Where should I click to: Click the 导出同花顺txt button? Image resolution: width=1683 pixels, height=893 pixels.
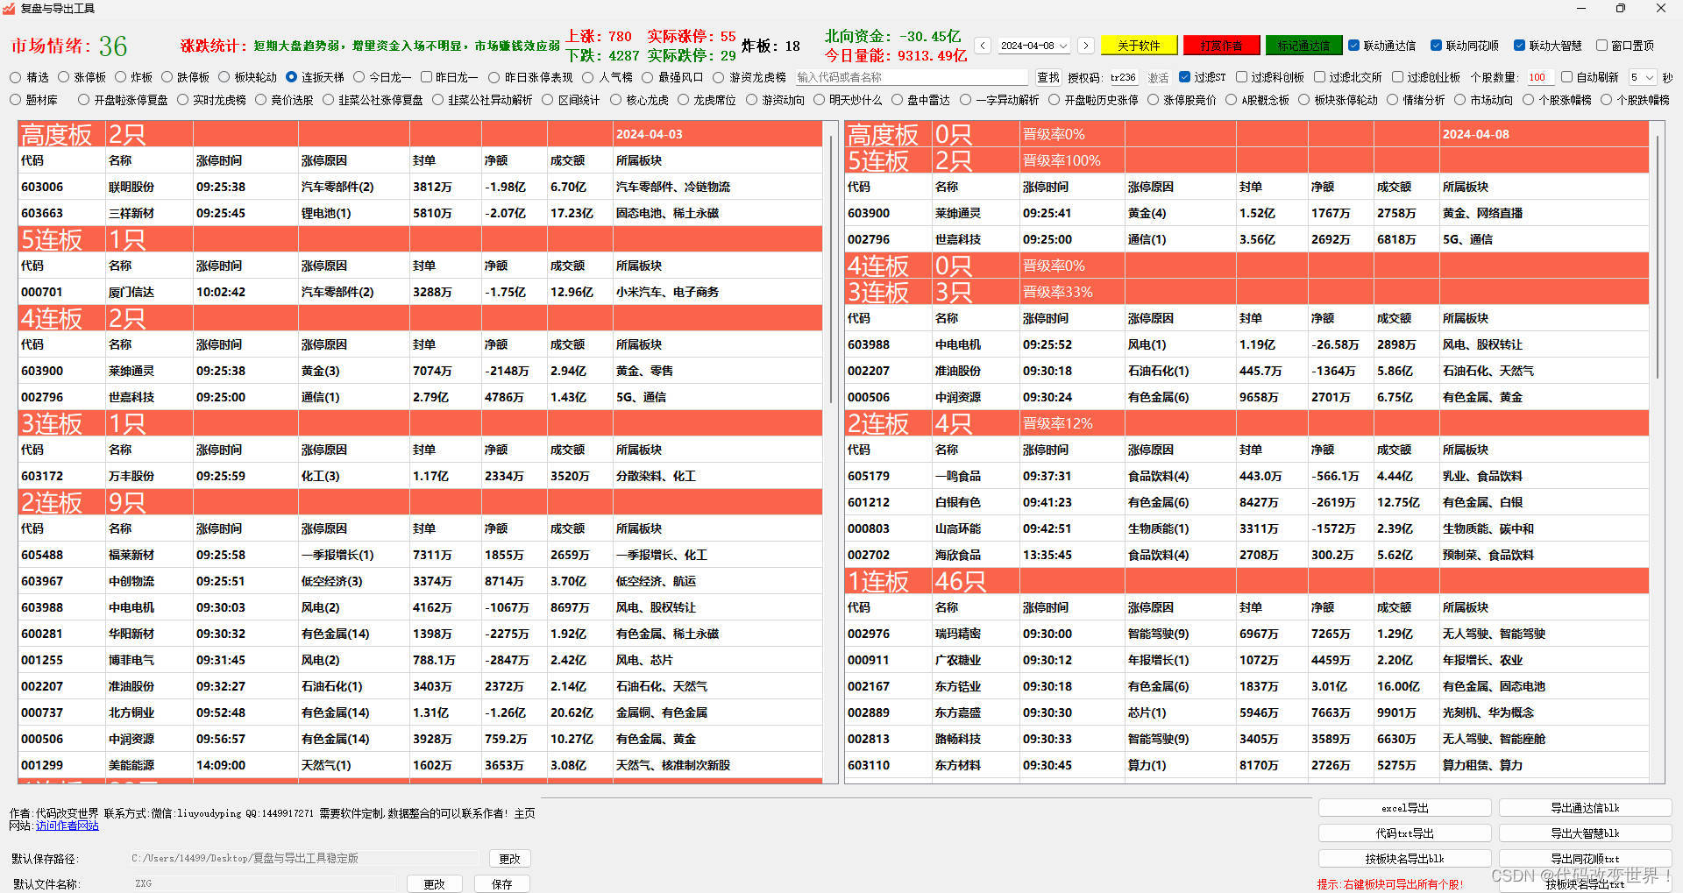click(x=1585, y=859)
